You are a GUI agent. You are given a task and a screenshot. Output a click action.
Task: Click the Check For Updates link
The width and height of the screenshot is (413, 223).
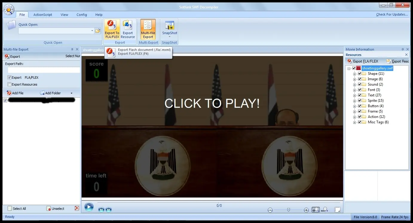point(392,14)
